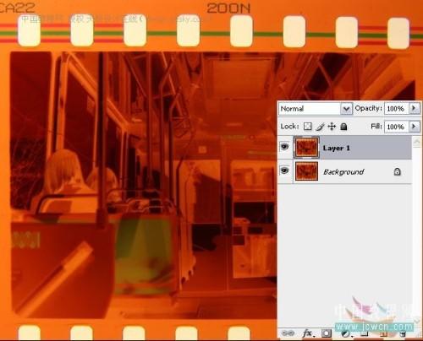Open the Fill slider arrow
Viewport: 423px width, 341px height.
point(415,127)
